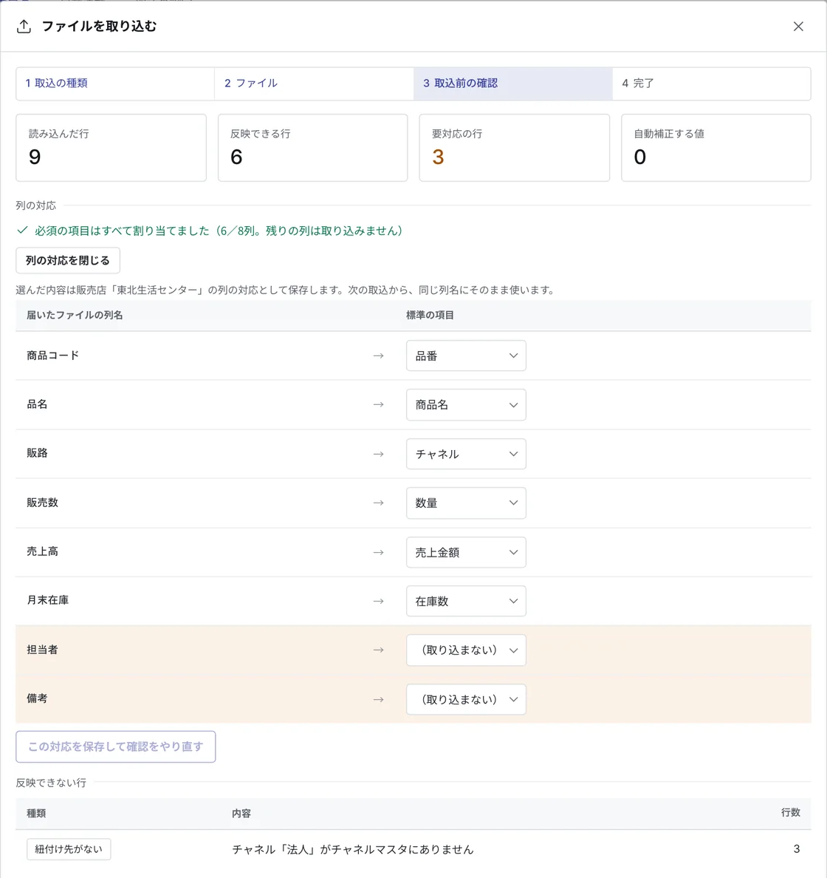
Task: Open the 在庫数 dropdown for 月末在庫
Action: (466, 601)
